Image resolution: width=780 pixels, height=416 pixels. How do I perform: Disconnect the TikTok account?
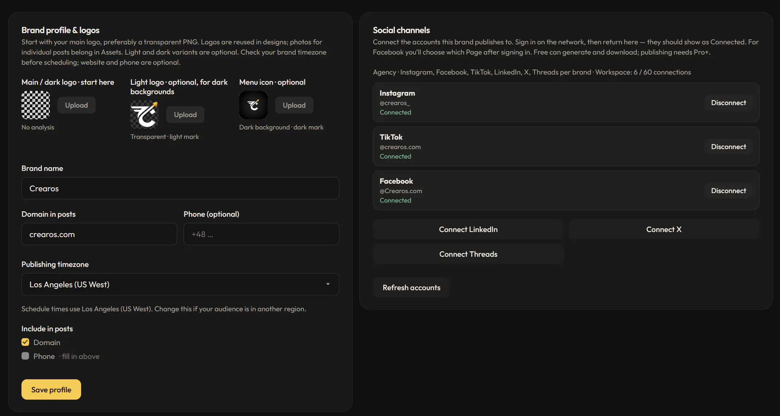[728, 147]
